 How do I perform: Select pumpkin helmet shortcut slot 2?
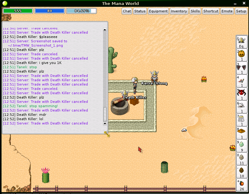(242, 55)
